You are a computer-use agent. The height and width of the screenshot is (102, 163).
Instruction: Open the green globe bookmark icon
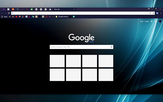pos(74,17)
